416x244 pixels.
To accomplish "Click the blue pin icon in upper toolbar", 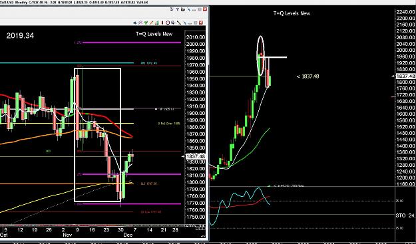I will [189, 9].
